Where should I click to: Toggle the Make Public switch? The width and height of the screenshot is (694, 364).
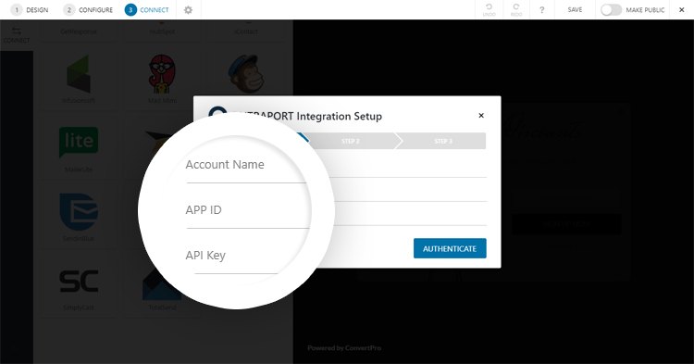pyautogui.click(x=612, y=10)
